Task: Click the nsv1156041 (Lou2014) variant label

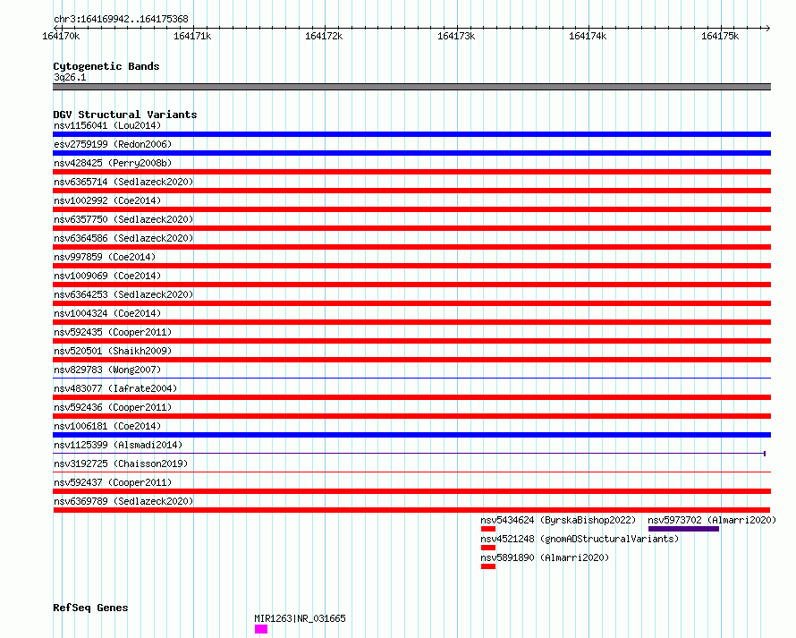Action: [x=107, y=125]
